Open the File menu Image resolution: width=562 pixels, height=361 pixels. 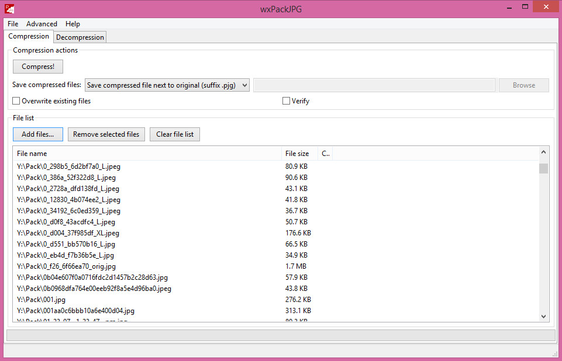(13, 24)
